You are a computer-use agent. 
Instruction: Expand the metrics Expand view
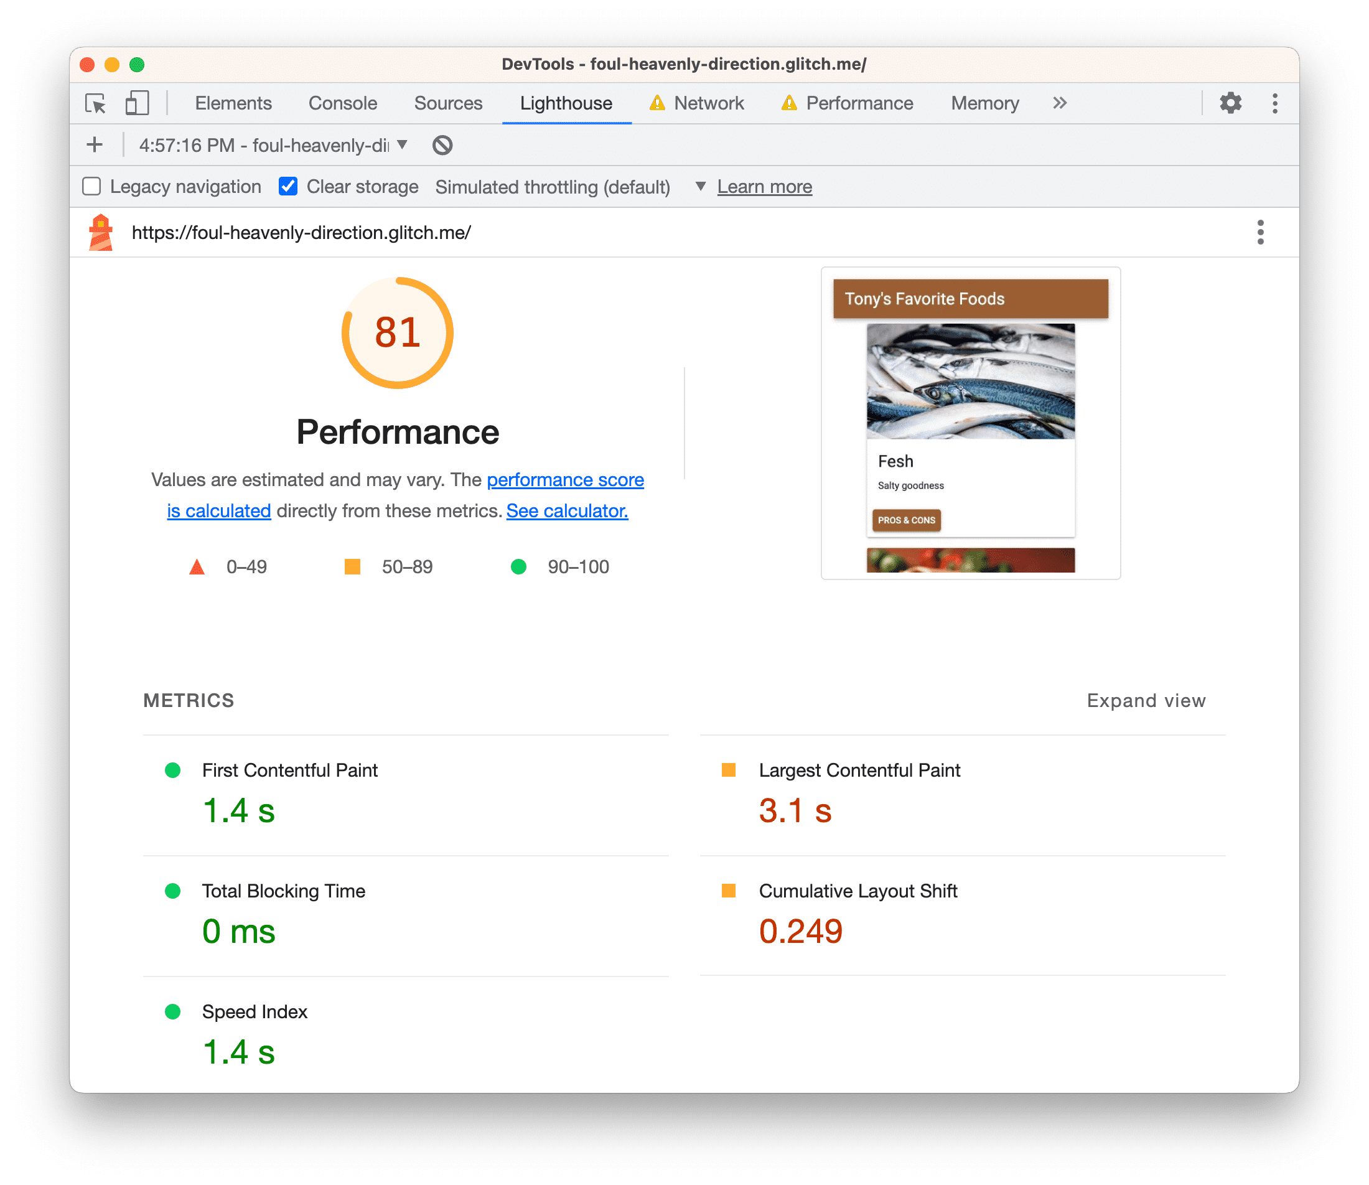click(1146, 700)
